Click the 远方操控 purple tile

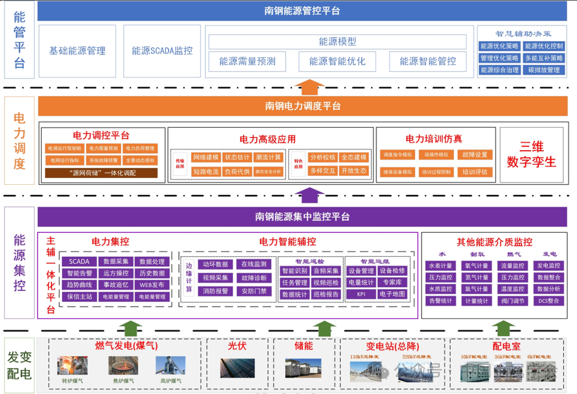116,273
